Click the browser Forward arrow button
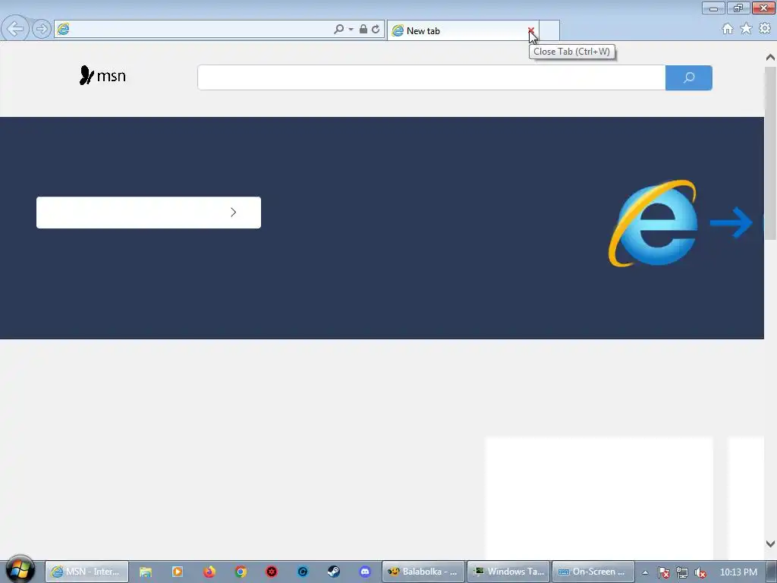 click(42, 29)
